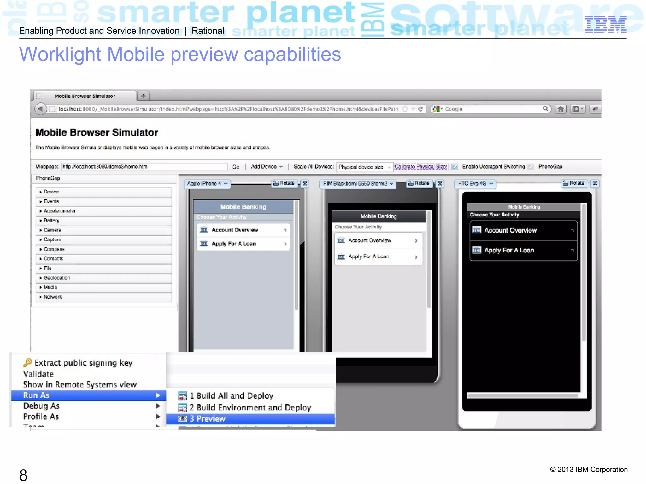Expand the Geolocation section
Viewport: 646px width, 484px height.
point(104,278)
